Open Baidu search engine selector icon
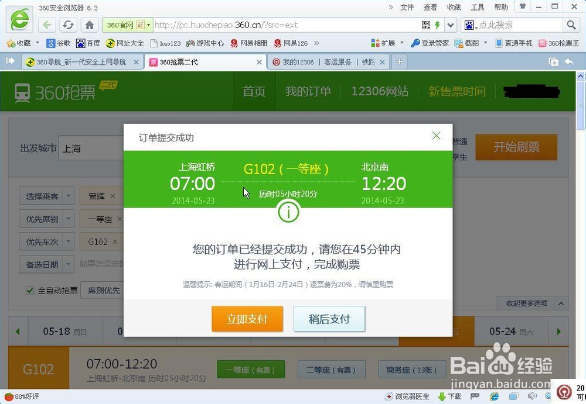 [x=470, y=25]
